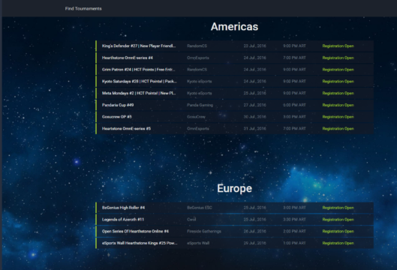397x270 pixels.
Task: Click the 1:00 PM ART time
Action: pos(294,243)
